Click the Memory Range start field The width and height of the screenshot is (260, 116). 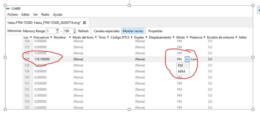click(51, 31)
